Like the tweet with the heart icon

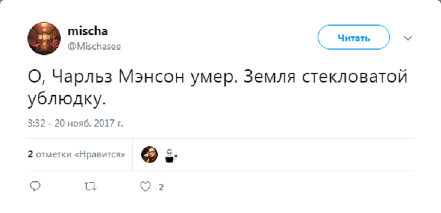coord(145,187)
